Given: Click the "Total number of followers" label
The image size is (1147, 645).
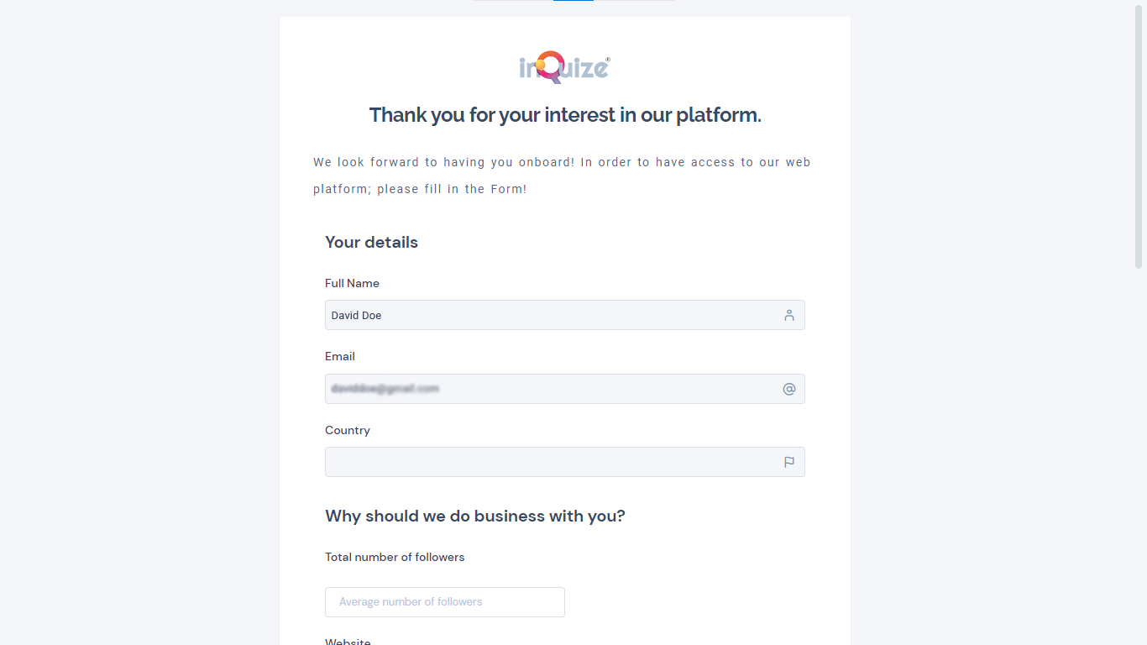Looking at the screenshot, I should 395,558.
